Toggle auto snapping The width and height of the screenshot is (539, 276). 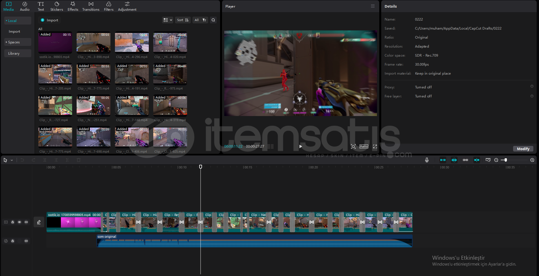pos(454,160)
